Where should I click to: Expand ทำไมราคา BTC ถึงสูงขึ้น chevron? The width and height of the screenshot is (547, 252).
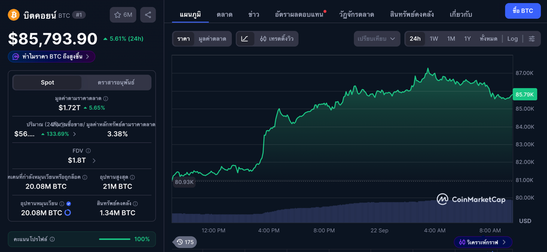[x=88, y=56]
